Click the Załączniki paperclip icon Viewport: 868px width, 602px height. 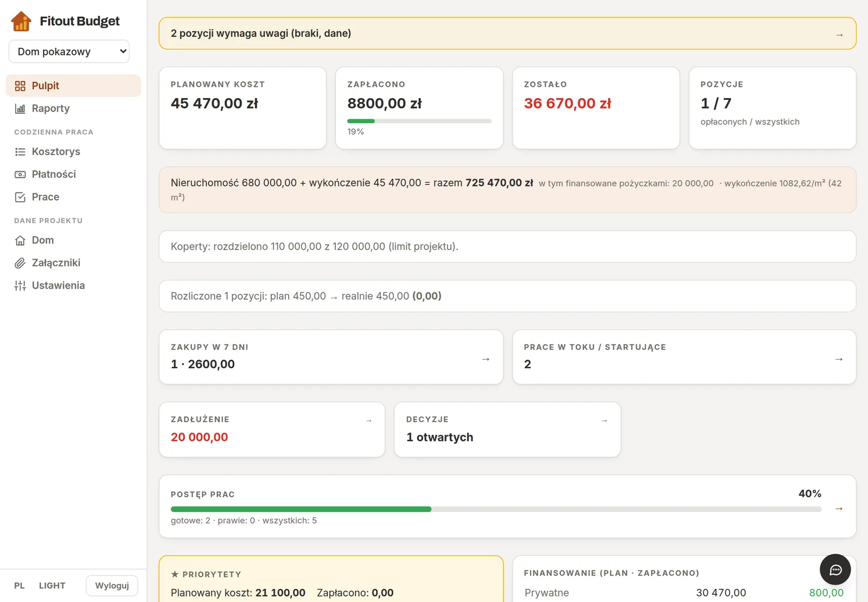tap(20, 263)
